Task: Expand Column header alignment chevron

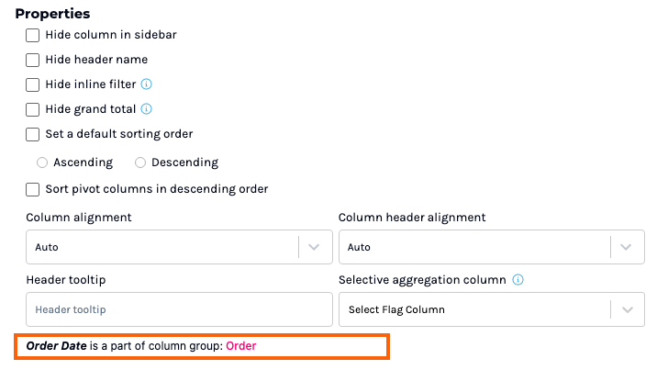Action: 626,247
